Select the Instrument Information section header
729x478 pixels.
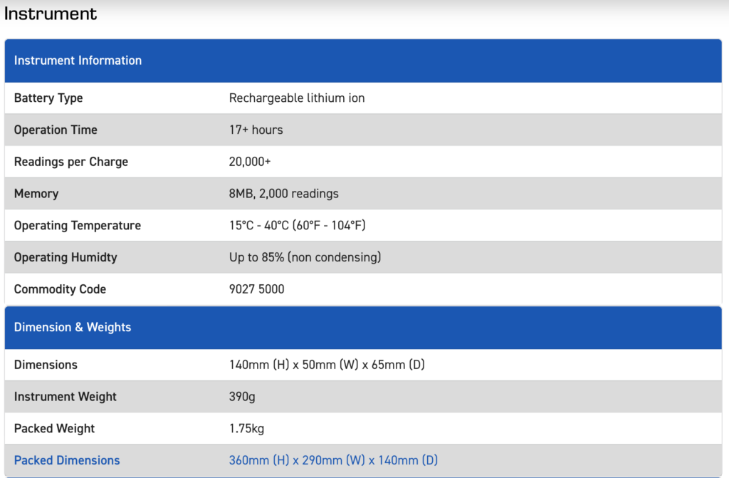click(x=78, y=61)
